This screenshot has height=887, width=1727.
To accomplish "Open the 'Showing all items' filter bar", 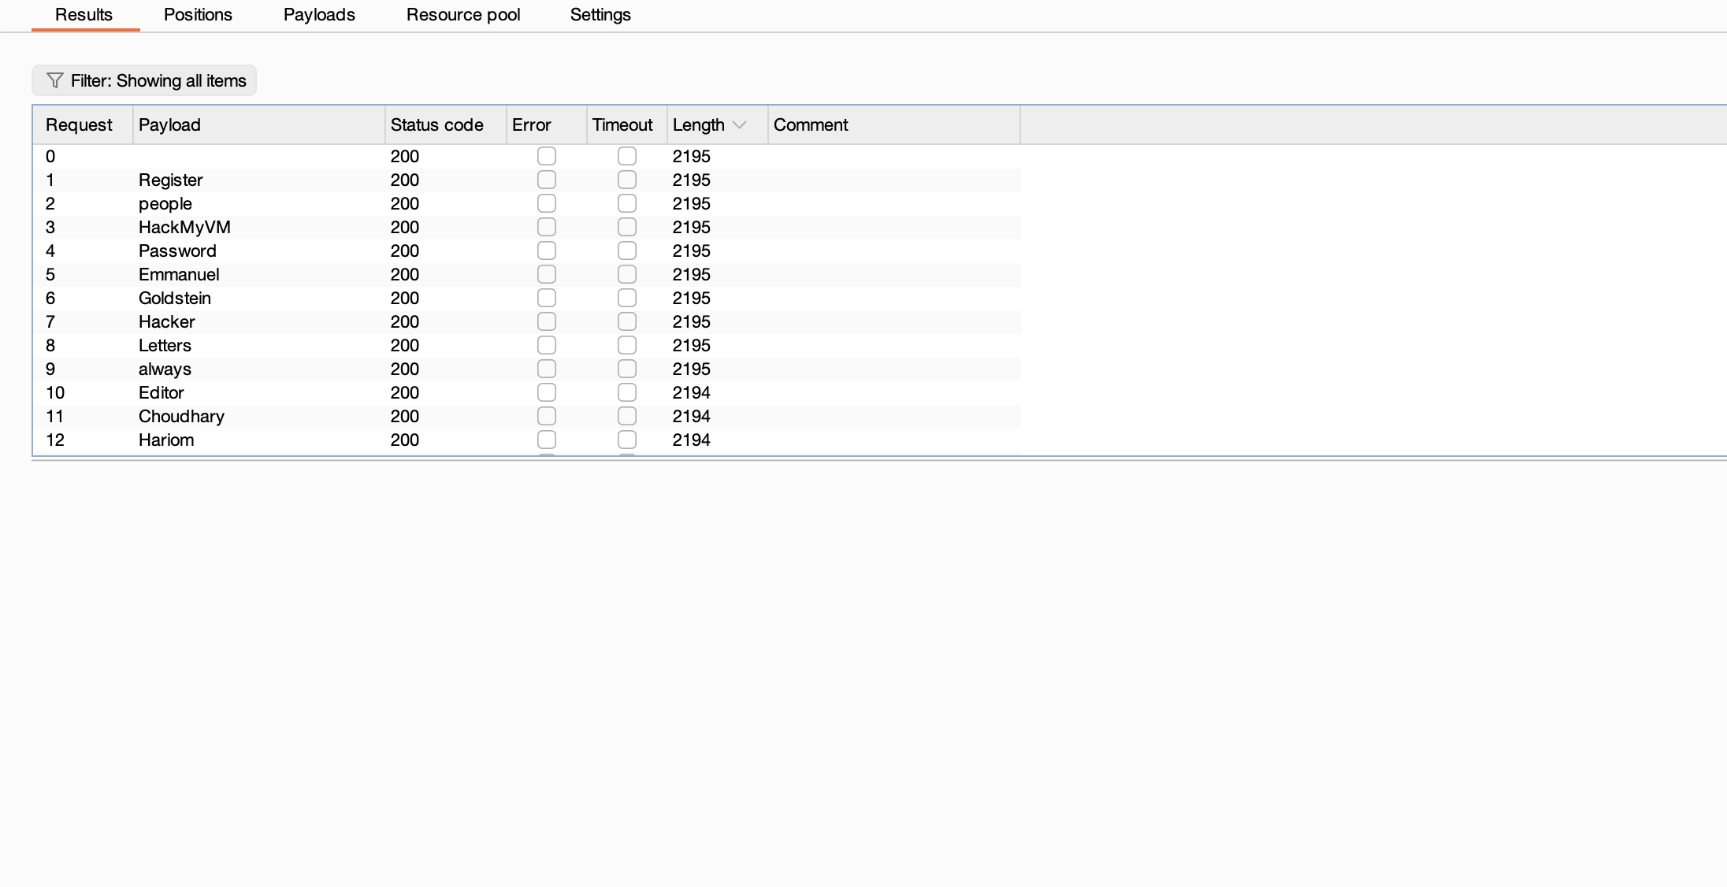I will coord(144,80).
